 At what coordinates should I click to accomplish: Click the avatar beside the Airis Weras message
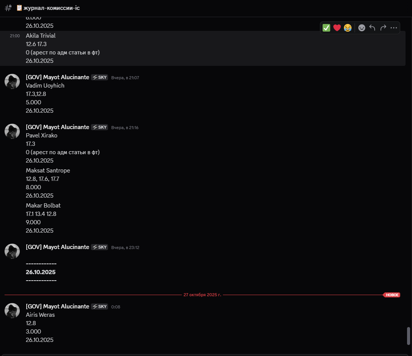pos(12,311)
